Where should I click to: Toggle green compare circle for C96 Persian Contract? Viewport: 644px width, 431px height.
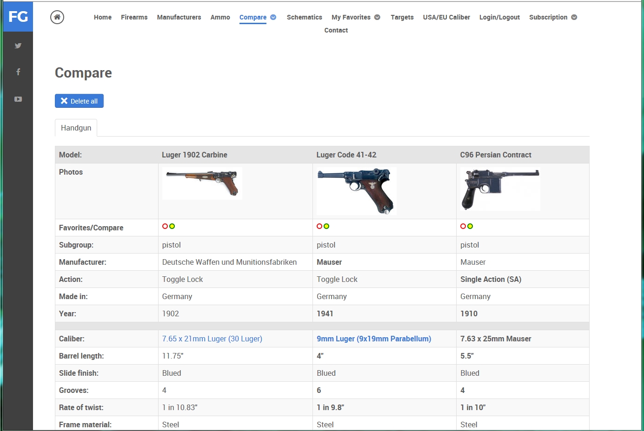[x=470, y=226]
